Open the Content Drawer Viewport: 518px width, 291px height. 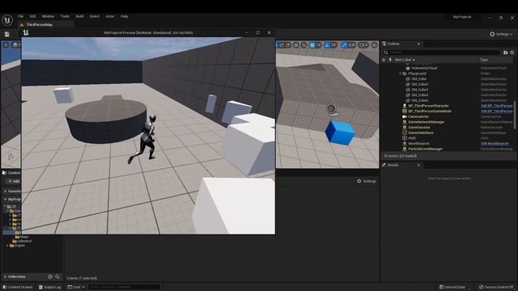(x=18, y=287)
